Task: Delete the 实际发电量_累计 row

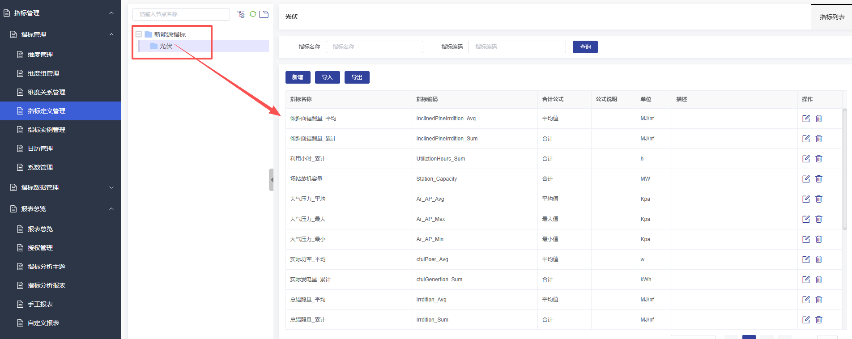Action: tap(818, 280)
